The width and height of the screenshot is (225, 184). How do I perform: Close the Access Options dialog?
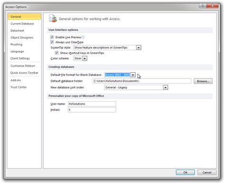coord(212,6)
